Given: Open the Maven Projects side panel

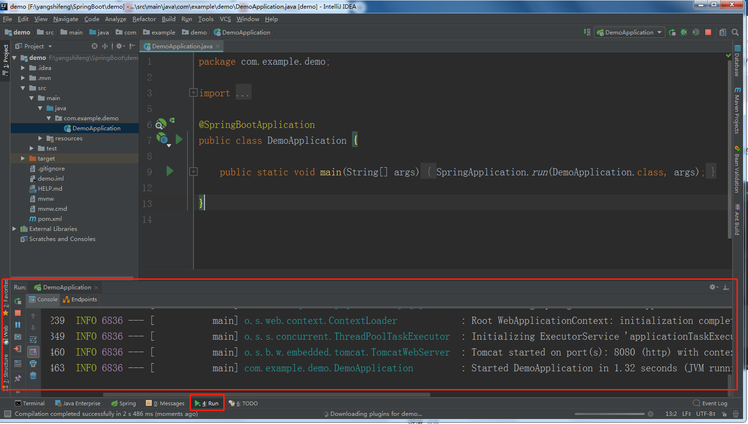Looking at the screenshot, I should coord(737,111).
